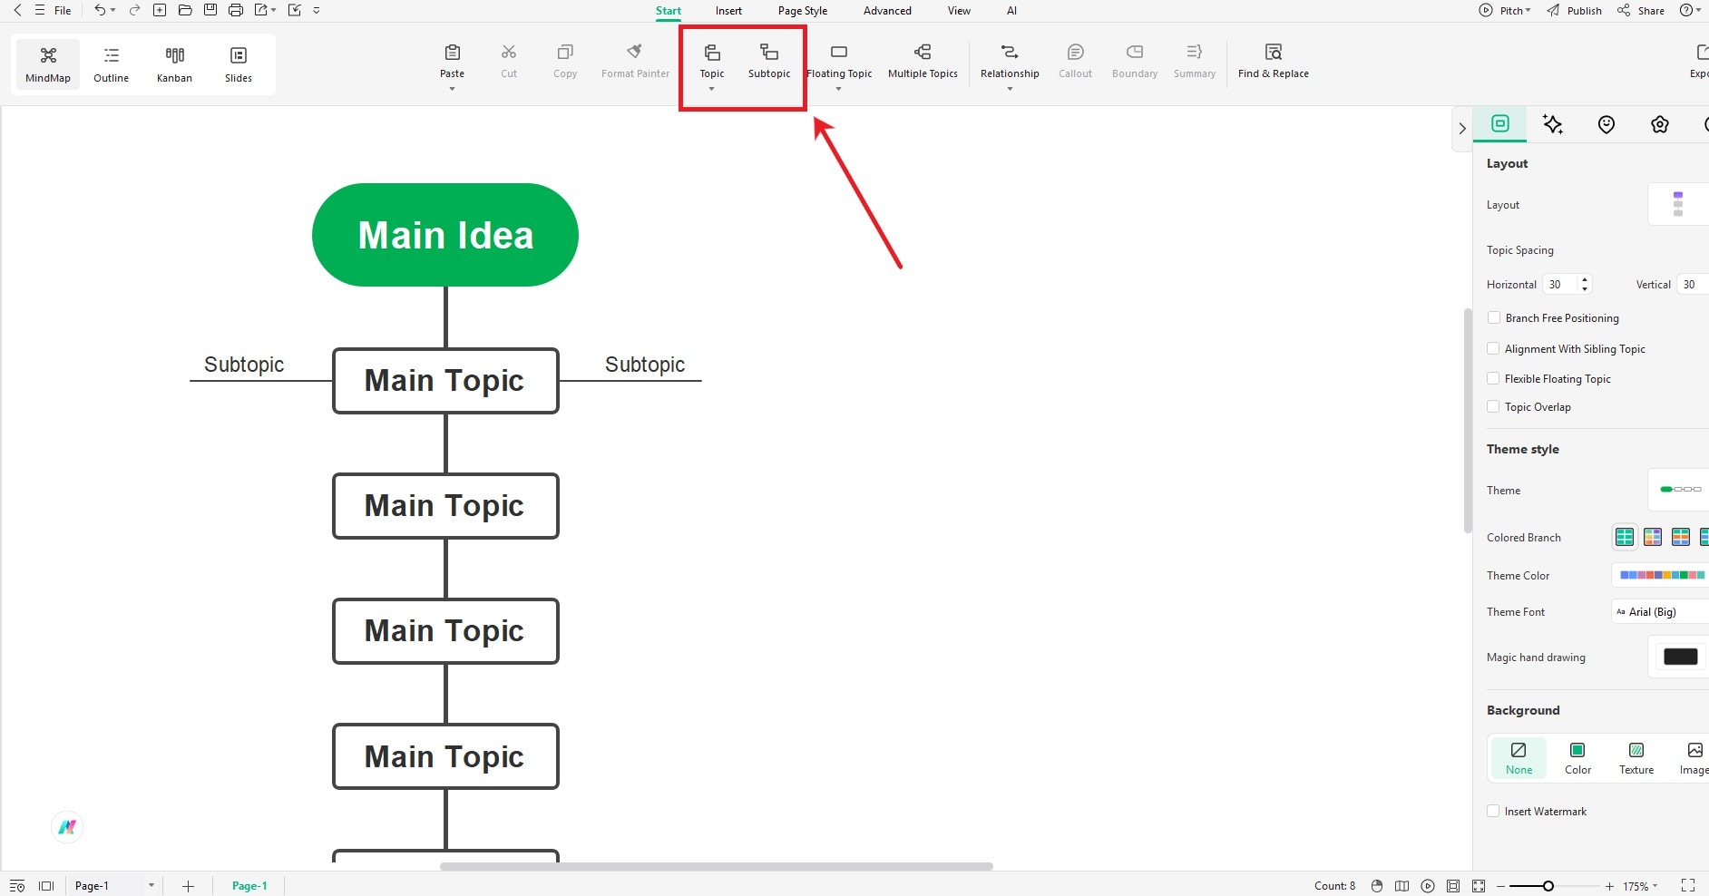The image size is (1709, 896).
Task: Open the Theme Color palette strip
Action: (1662, 575)
